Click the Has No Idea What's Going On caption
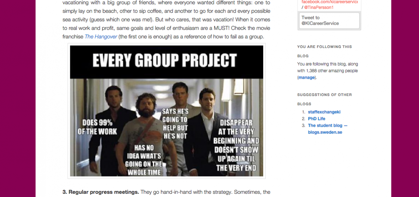 point(144,160)
